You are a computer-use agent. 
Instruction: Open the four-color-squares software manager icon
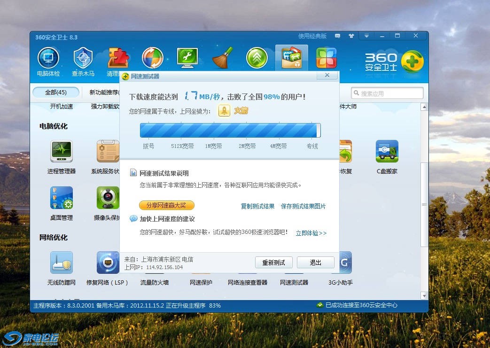click(326, 58)
